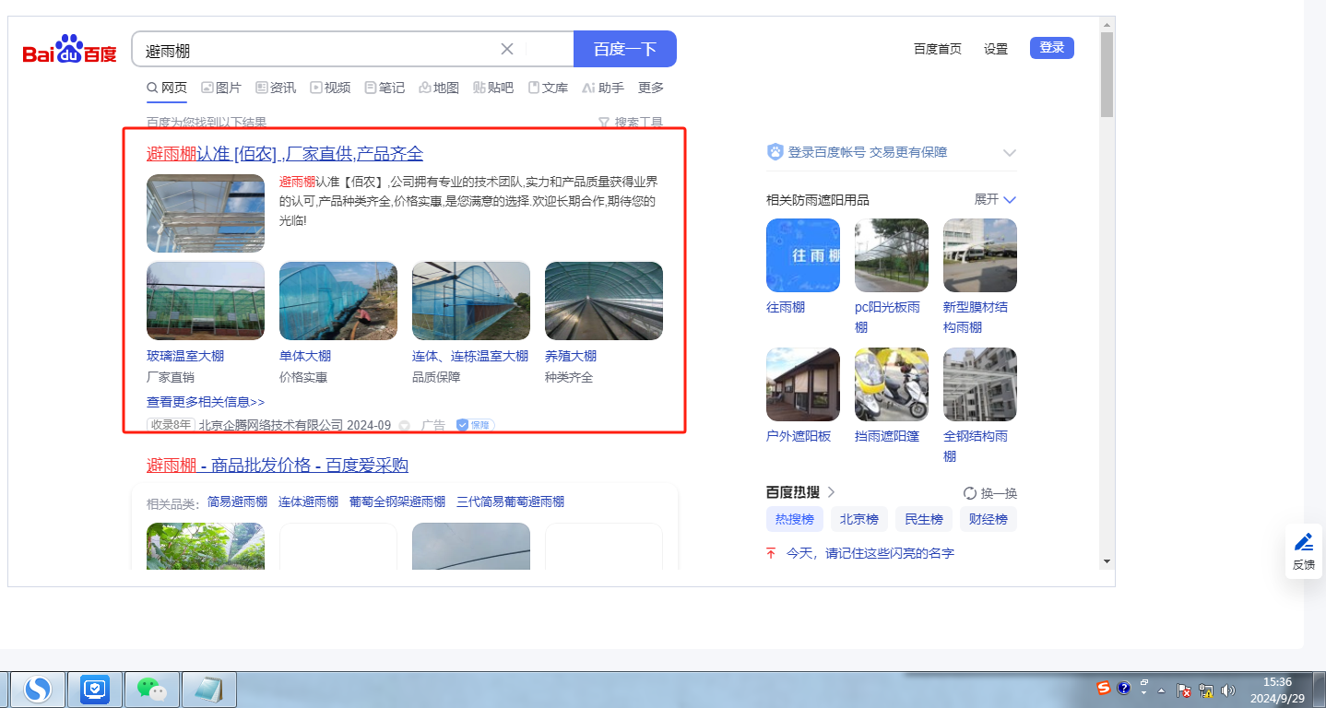Open ad result 避雨棚认准 [佰农] 厂家直供
The height and width of the screenshot is (708, 1326).
pos(285,154)
